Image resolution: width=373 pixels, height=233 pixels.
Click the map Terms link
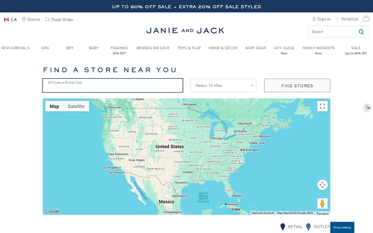[322, 213]
